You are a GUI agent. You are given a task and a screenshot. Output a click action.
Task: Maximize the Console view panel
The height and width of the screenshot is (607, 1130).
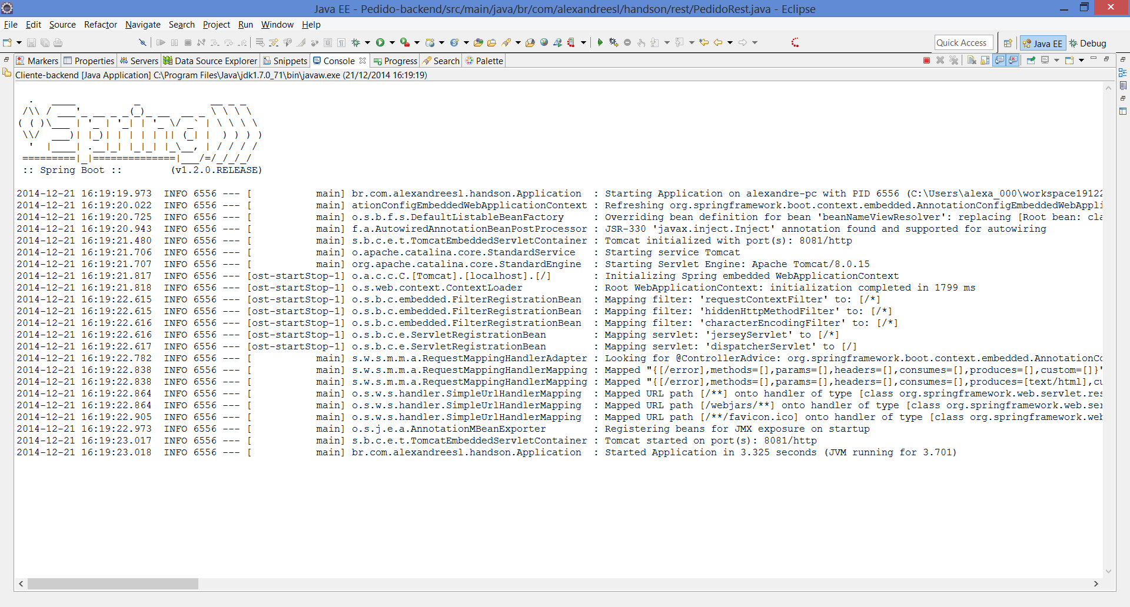coord(1106,59)
